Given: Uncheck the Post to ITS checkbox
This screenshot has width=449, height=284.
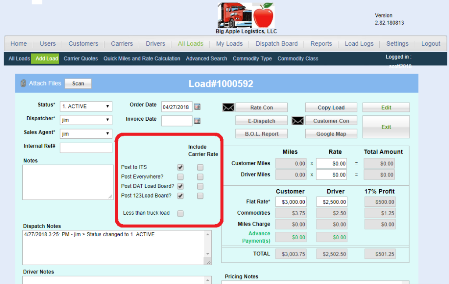Looking at the screenshot, I should [x=180, y=167].
